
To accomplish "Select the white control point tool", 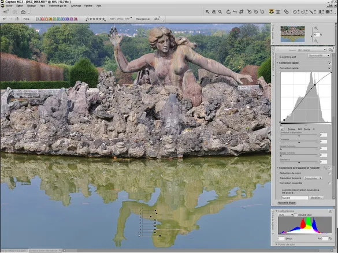I will [x=262, y=12].
